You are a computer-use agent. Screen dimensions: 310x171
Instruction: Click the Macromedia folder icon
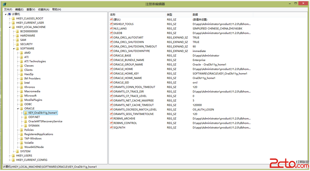pos(22,91)
